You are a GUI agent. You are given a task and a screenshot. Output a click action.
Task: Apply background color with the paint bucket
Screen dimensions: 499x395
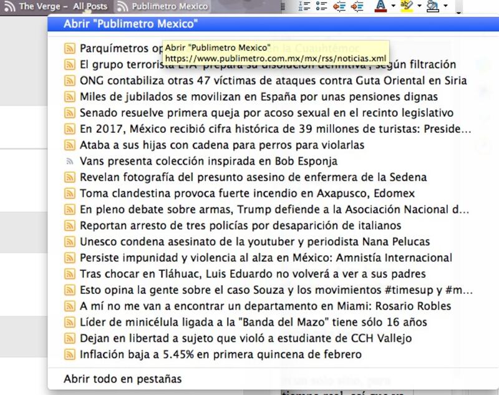click(432, 6)
